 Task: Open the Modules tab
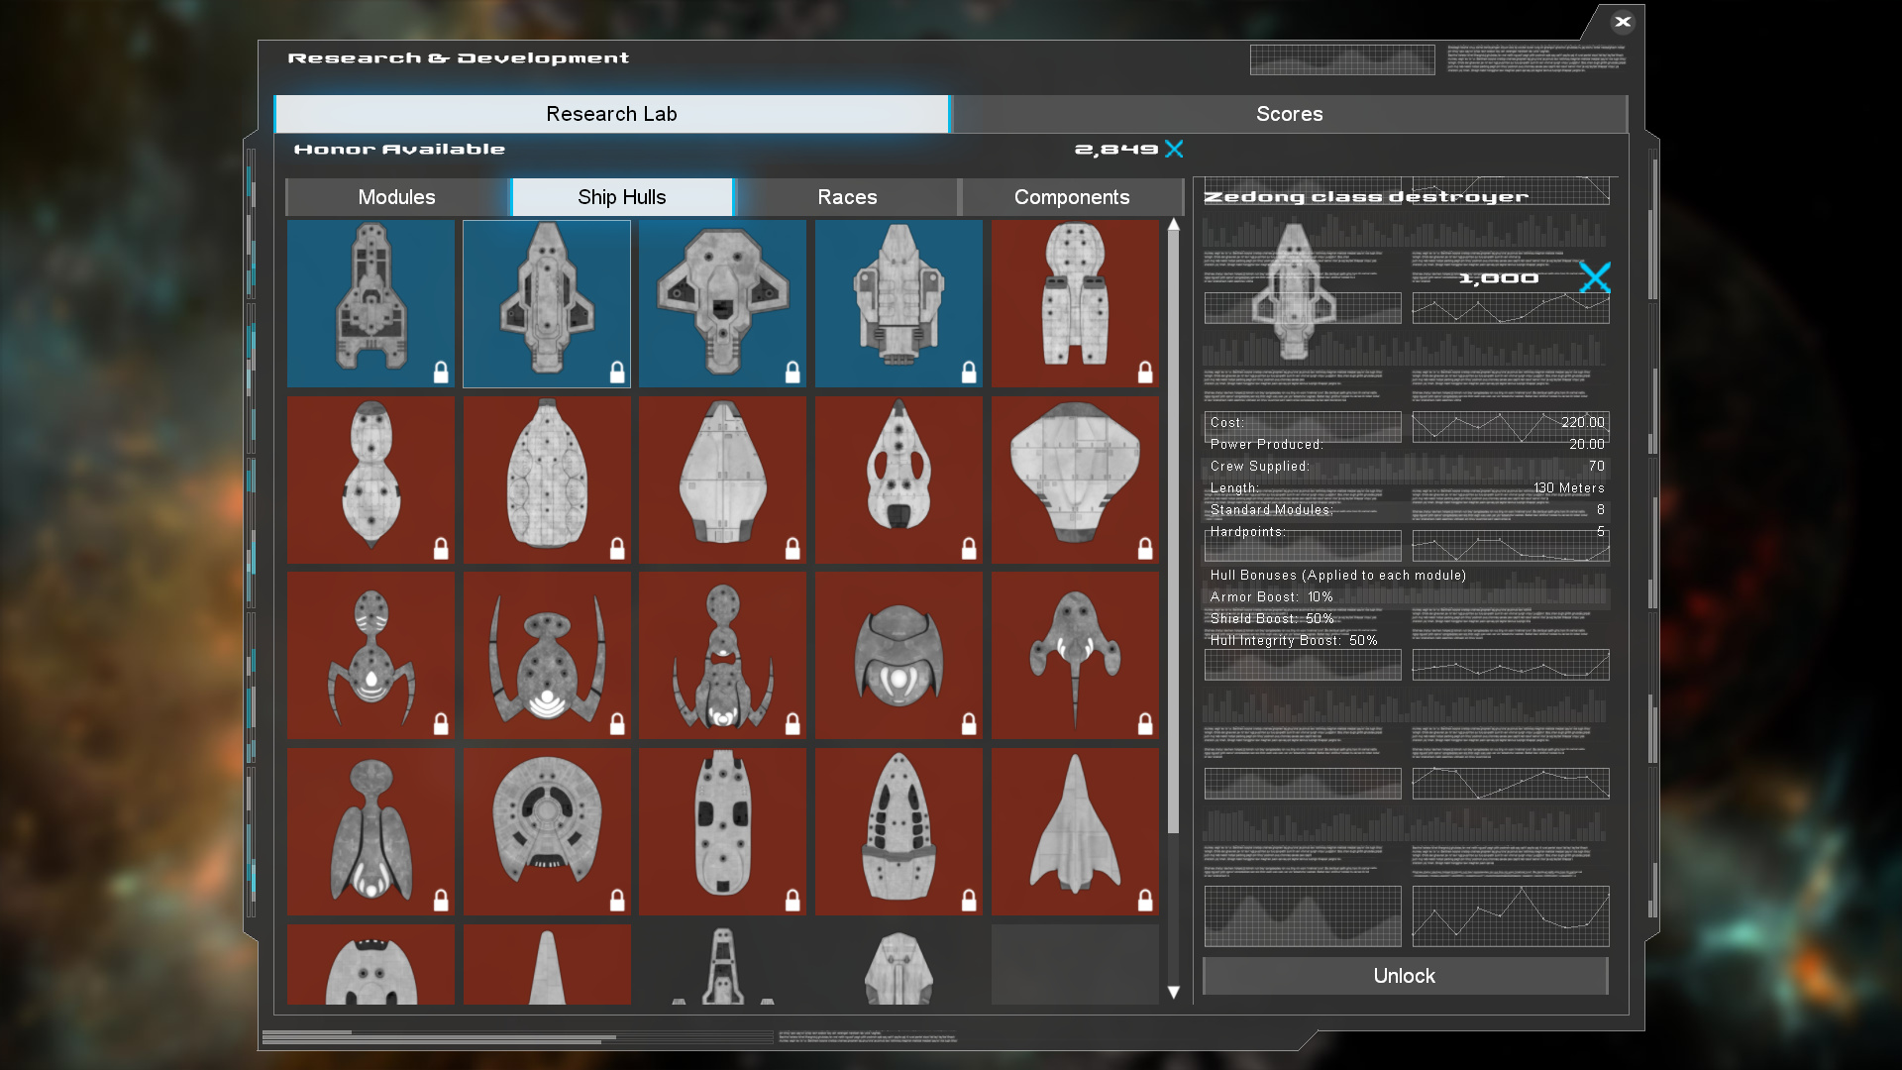click(396, 197)
